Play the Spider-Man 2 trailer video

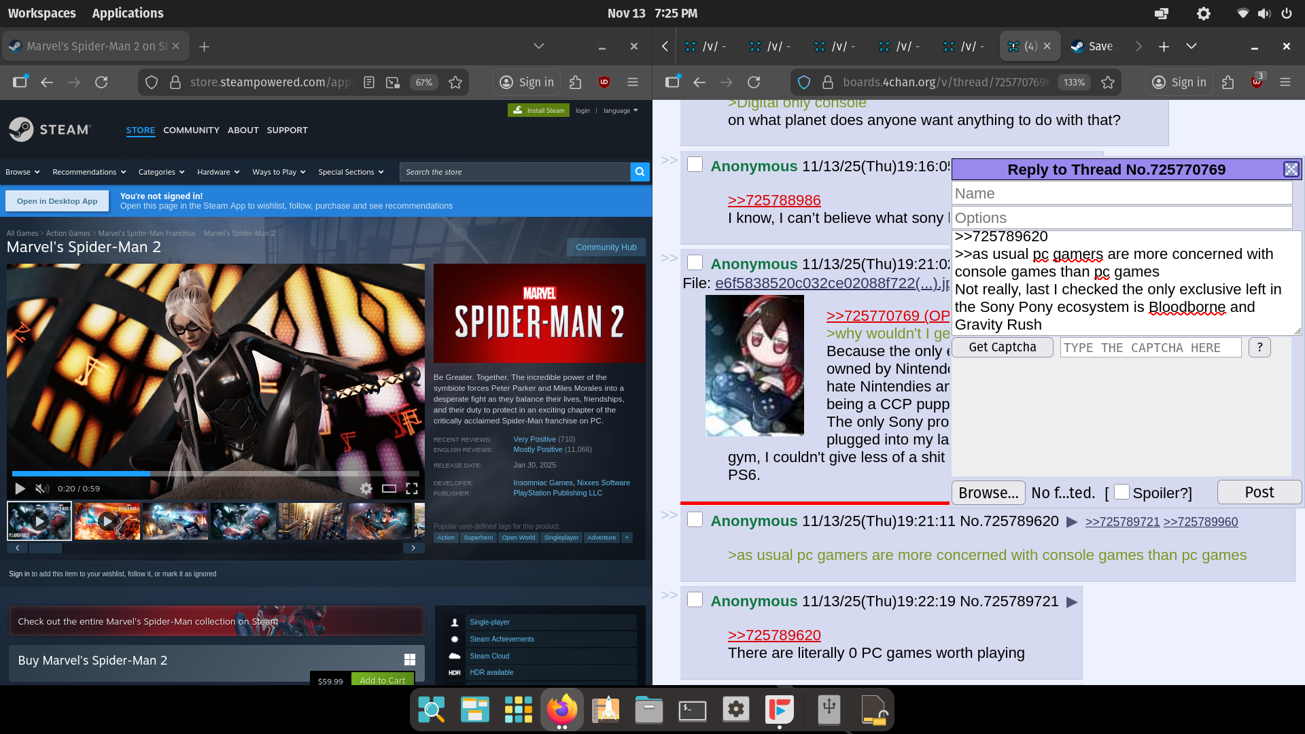[x=20, y=489]
